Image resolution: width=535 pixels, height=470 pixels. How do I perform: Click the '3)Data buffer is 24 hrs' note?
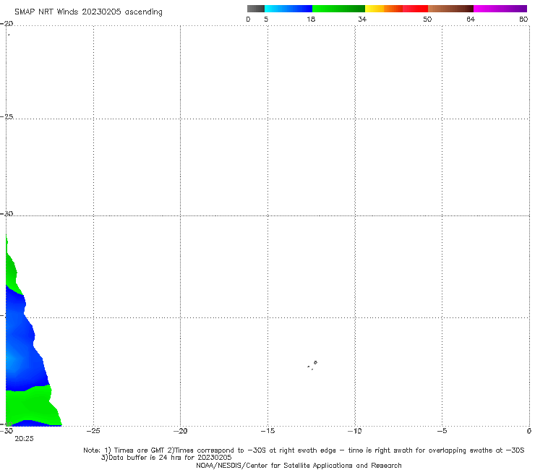point(166,458)
